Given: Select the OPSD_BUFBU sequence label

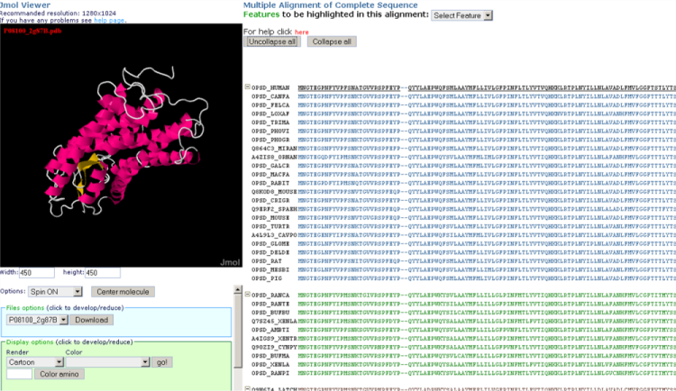Looking at the screenshot, I should tap(270, 313).
